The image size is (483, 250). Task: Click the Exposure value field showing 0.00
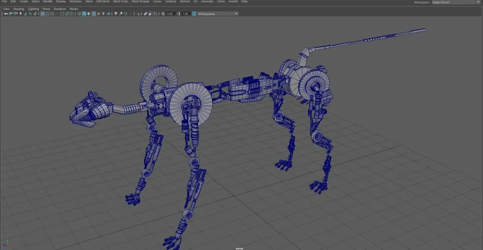point(170,14)
